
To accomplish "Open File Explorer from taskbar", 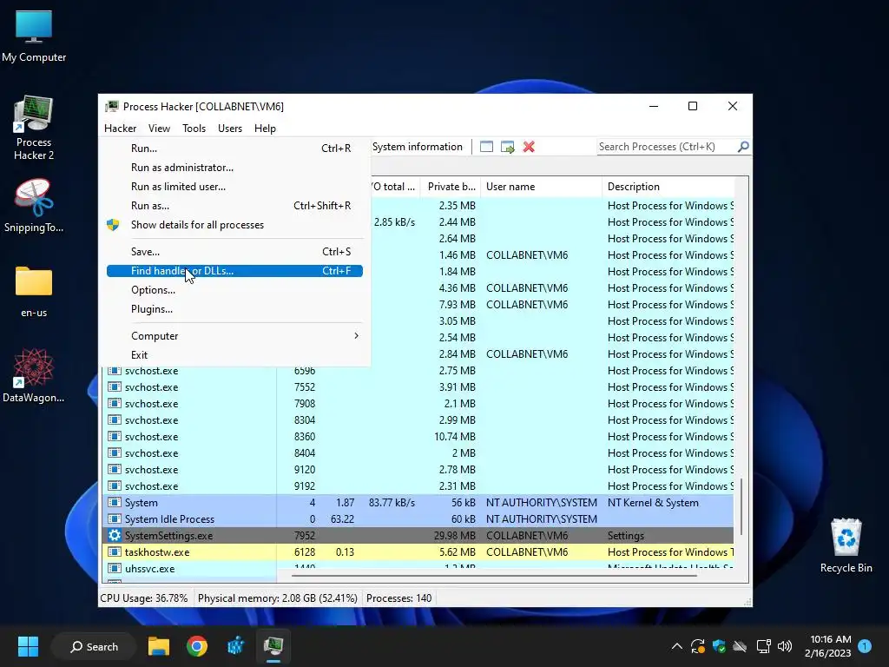I will (159, 646).
